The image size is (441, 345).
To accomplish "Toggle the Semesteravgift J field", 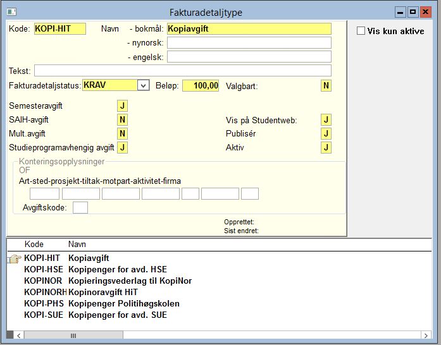I will 122,106.
